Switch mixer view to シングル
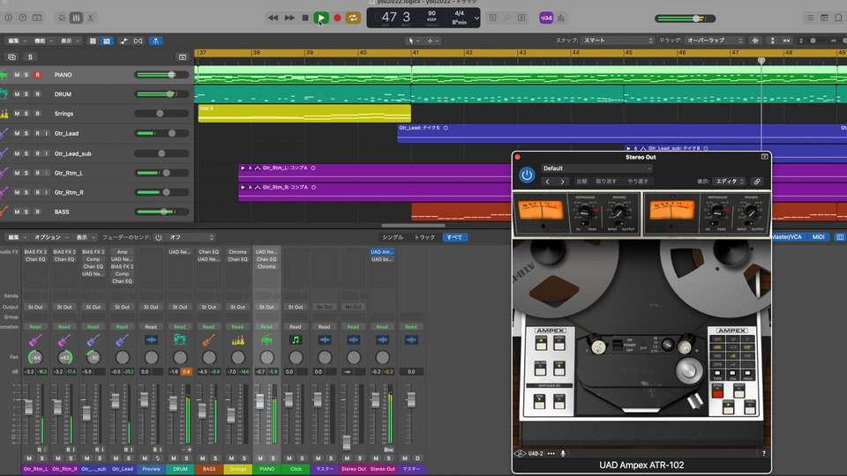The width and height of the screenshot is (847, 476). pyautogui.click(x=393, y=237)
